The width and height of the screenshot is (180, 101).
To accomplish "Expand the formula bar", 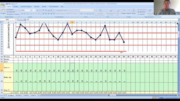I will click(x=179, y=20).
